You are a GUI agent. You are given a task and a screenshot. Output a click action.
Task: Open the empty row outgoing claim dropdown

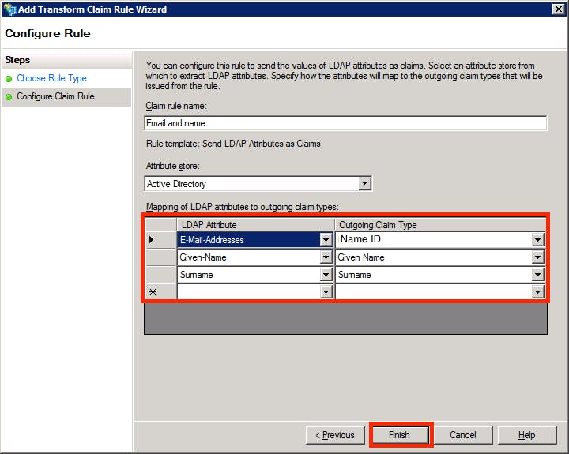click(538, 291)
